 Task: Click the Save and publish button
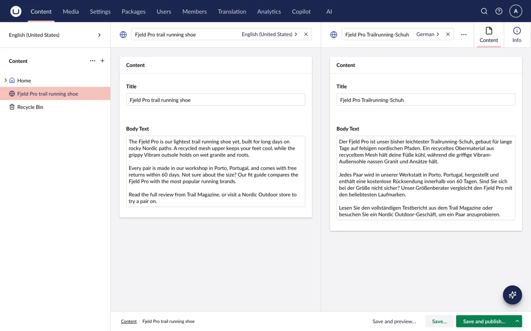[x=484, y=321]
